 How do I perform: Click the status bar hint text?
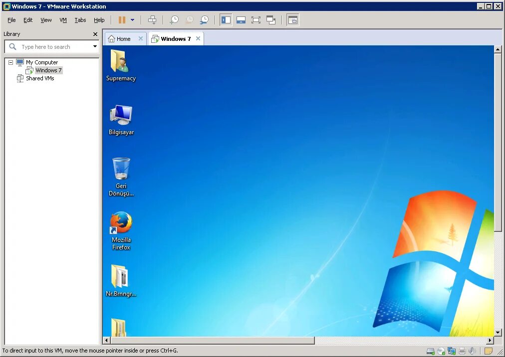pyautogui.click(x=90, y=351)
